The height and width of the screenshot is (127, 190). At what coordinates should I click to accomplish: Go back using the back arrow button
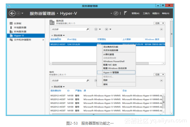12,13
